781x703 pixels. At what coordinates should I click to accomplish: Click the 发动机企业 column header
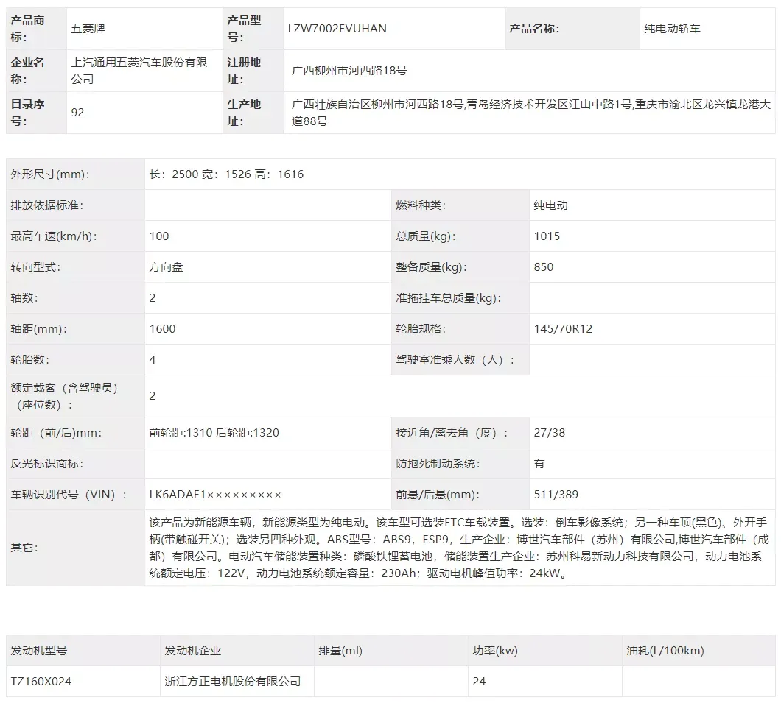pyautogui.click(x=193, y=650)
